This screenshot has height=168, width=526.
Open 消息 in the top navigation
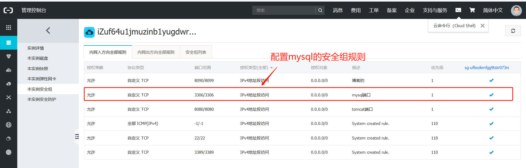click(338, 10)
